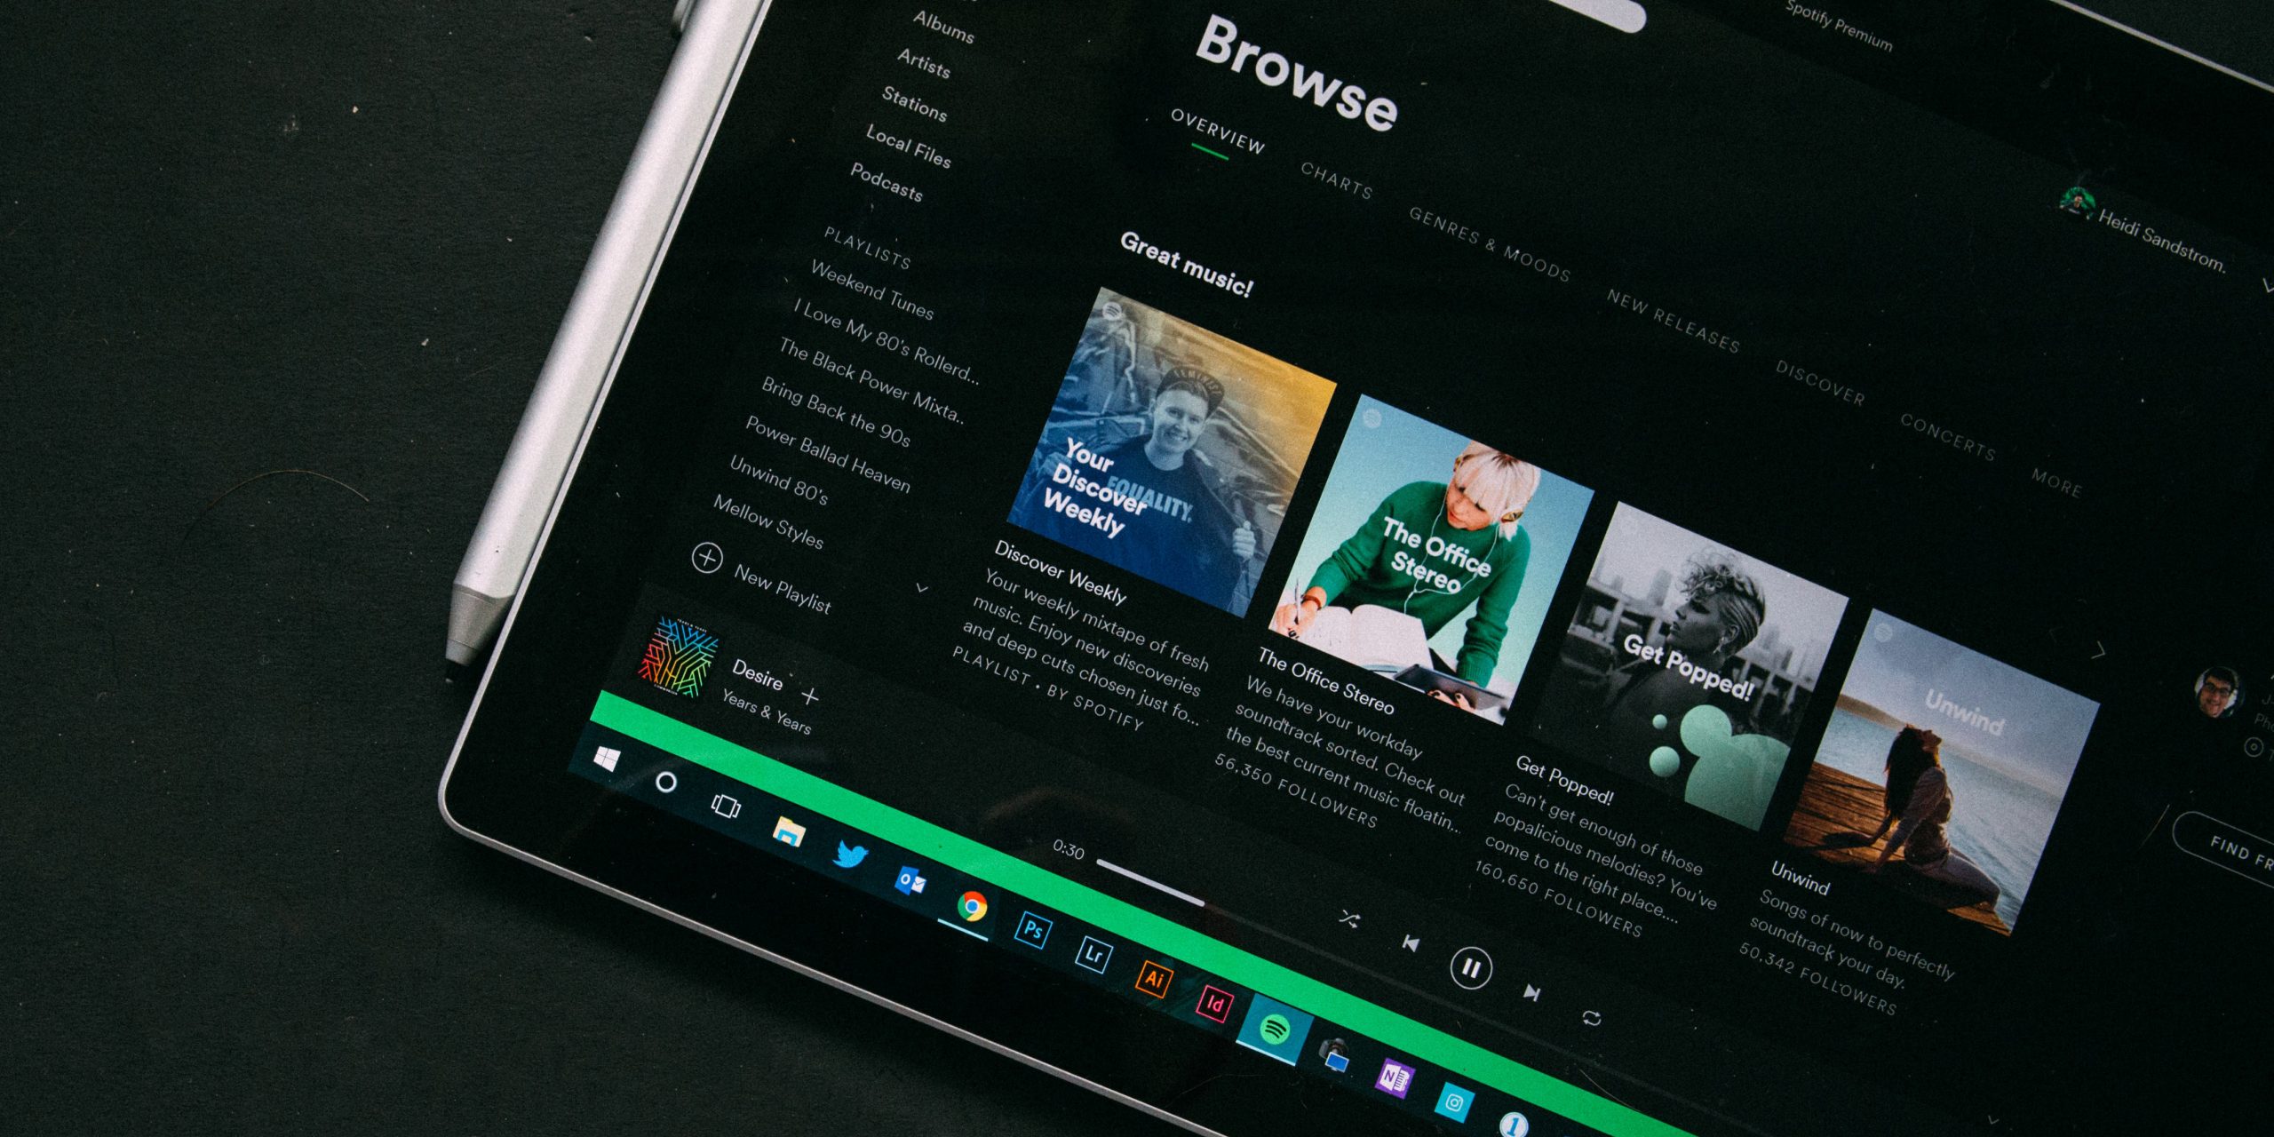Screen dimensions: 2274x1137
Task: Launch InDesign from the taskbar
Action: click(x=1214, y=1004)
